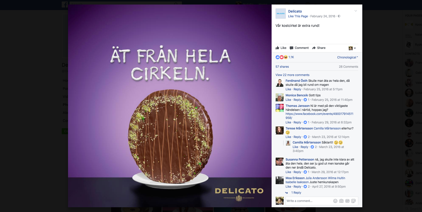Open the commenting-as profile selector dropdown
Image resolution: width=422 pixels, height=212 pixels.
pyautogui.click(x=352, y=48)
